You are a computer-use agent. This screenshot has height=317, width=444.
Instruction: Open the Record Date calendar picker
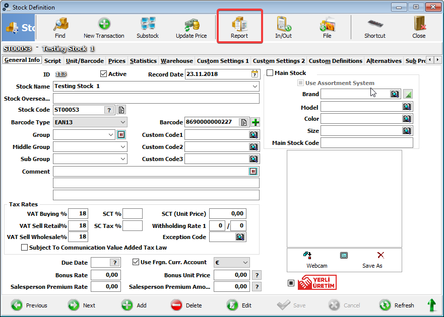click(255, 74)
